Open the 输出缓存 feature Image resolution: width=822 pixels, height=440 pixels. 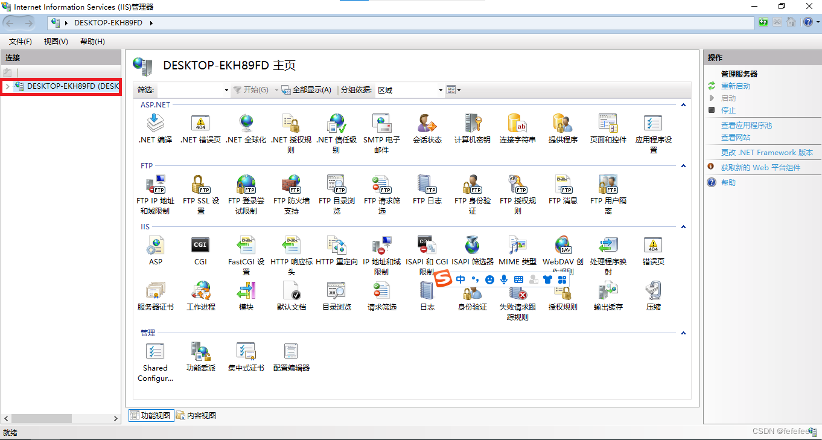608,296
